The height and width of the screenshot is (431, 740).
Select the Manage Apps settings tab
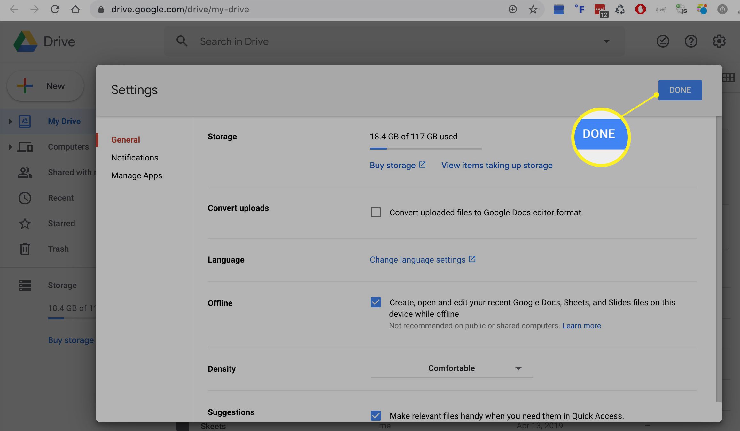tap(137, 175)
